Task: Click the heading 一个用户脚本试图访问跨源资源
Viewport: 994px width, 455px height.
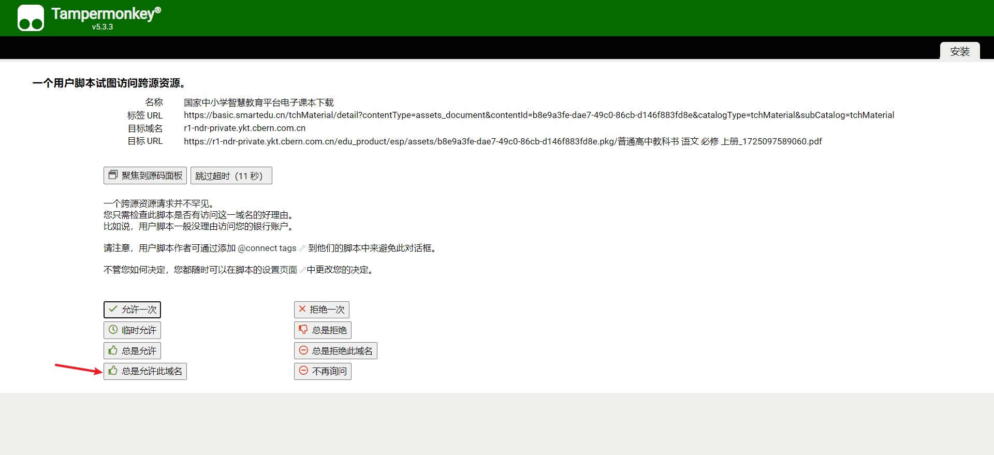Action: coord(109,83)
